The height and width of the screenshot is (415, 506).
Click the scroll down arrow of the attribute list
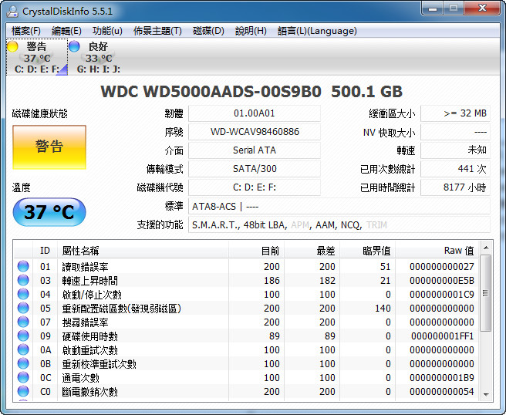click(486, 395)
